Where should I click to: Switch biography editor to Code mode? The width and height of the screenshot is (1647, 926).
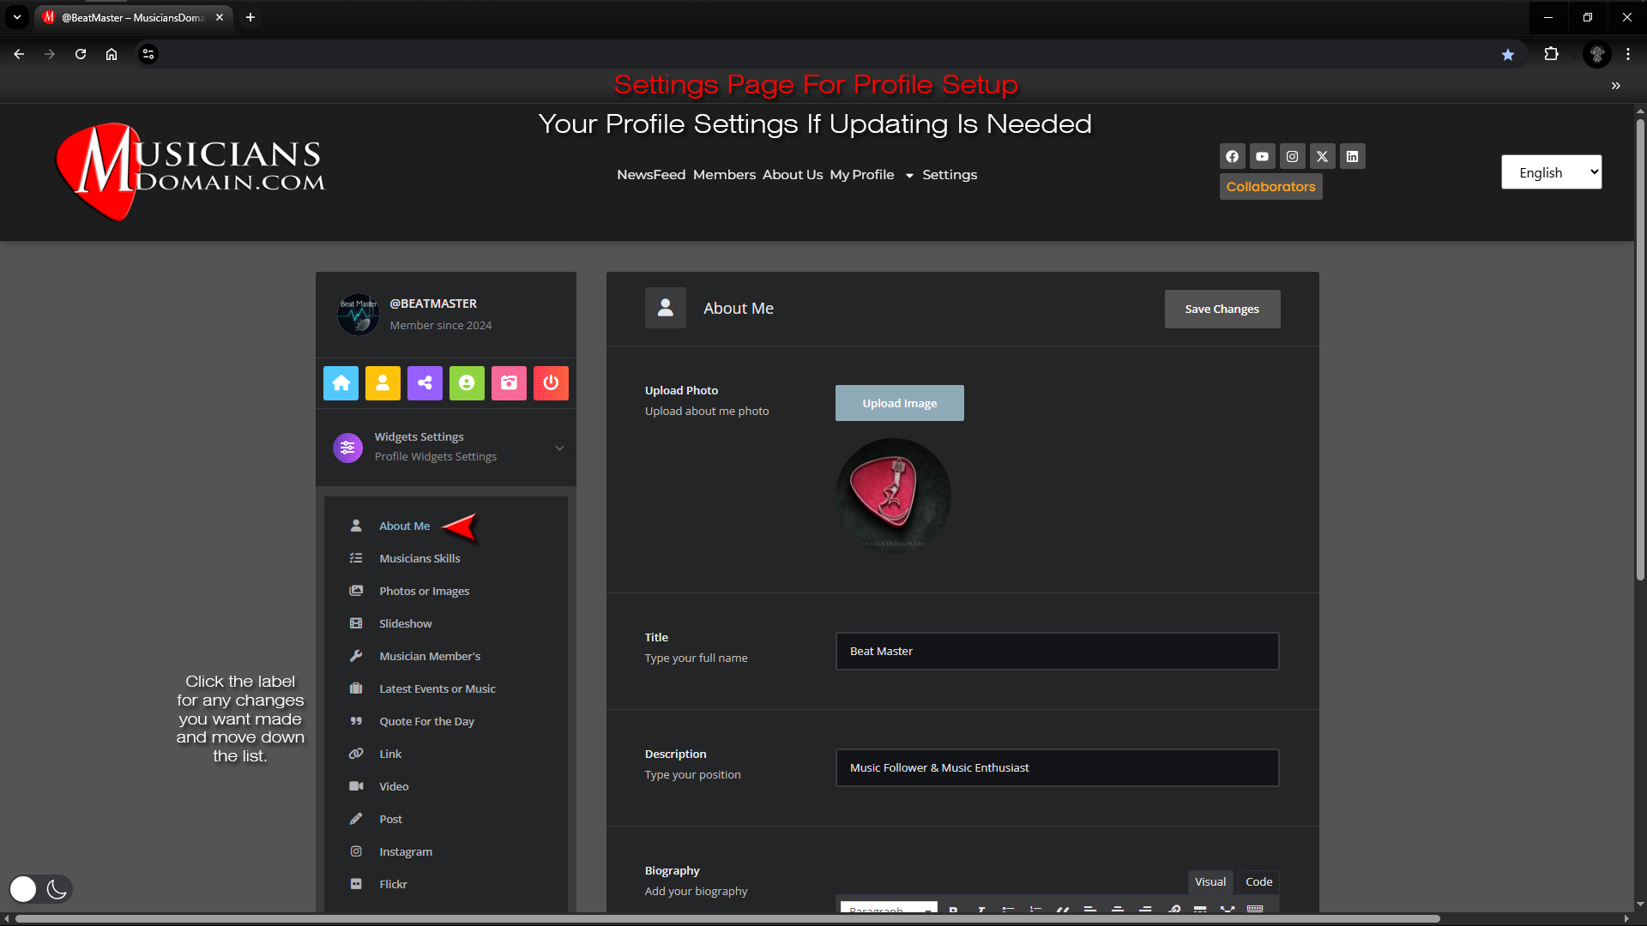[x=1258, y=881]
